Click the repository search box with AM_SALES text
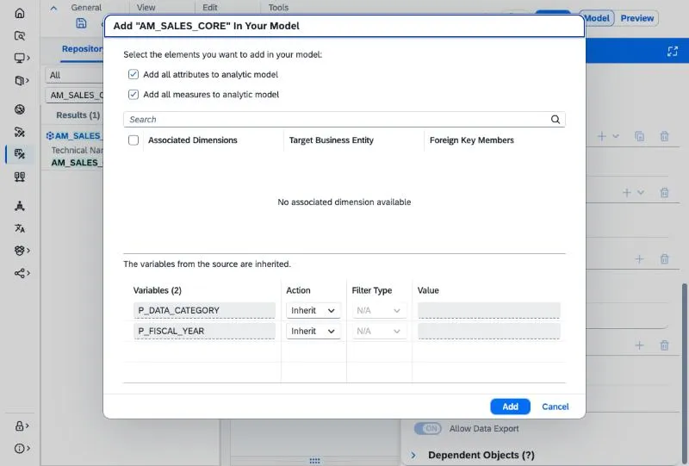Image resolution: width=689 pixels, height=466 pixels. 74,95
